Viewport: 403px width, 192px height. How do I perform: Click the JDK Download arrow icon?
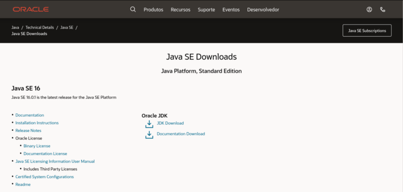point(149,124)
